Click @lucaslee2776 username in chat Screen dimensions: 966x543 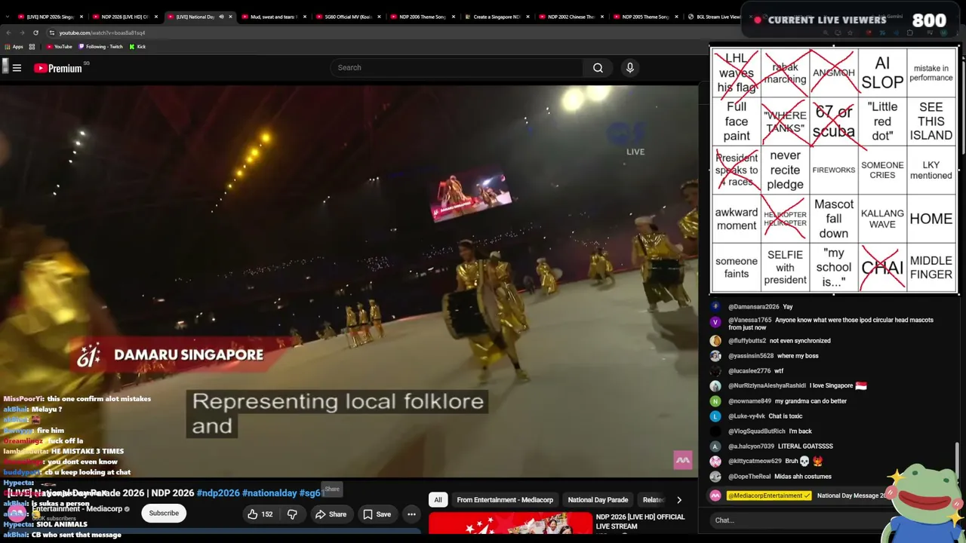point(749,371)
